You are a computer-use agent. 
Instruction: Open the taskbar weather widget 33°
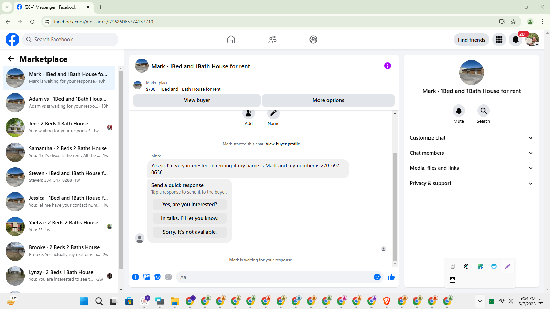[12, 301]
